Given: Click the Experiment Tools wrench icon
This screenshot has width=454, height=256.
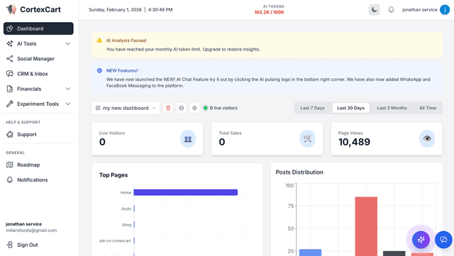Looking at the screenshot, I should 9,104.
